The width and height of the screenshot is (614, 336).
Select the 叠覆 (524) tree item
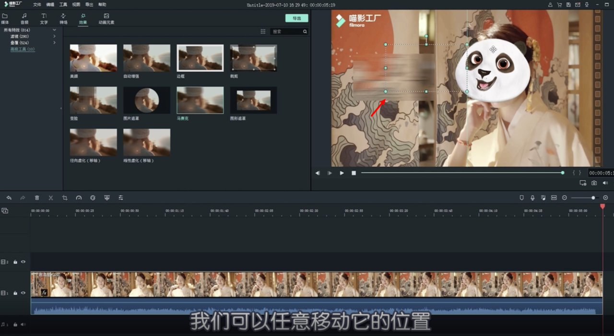20,43
